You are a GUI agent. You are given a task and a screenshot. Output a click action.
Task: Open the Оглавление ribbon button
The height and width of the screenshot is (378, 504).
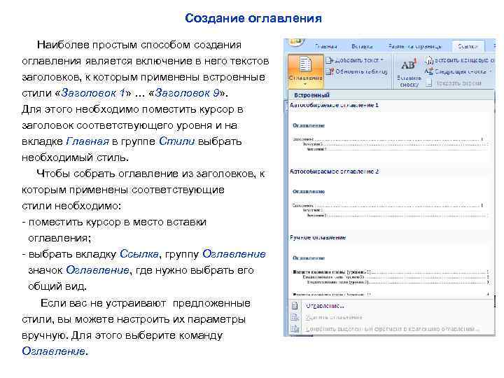pos(305,71)
